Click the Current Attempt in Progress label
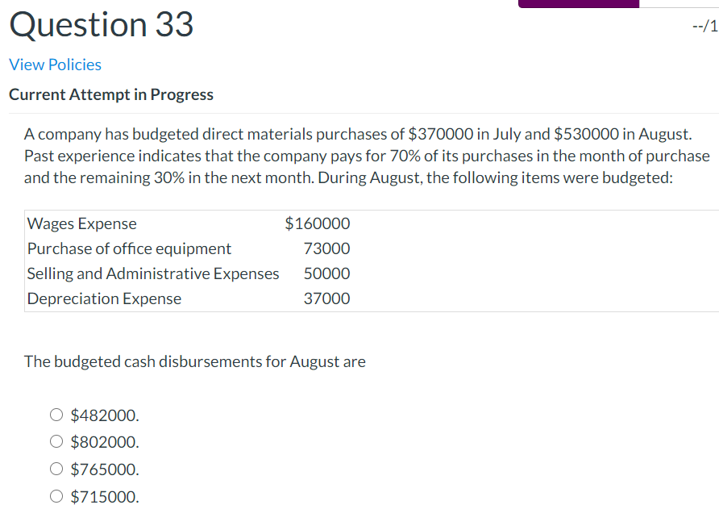The width and height of the screenshot is (719, 530). [x=110, y=94]
